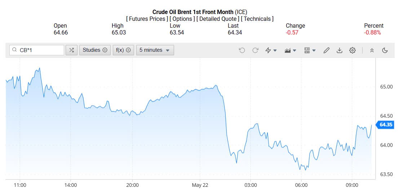Go to the Options link
This screenshot has height=189, width=399.
pos(183,19)
